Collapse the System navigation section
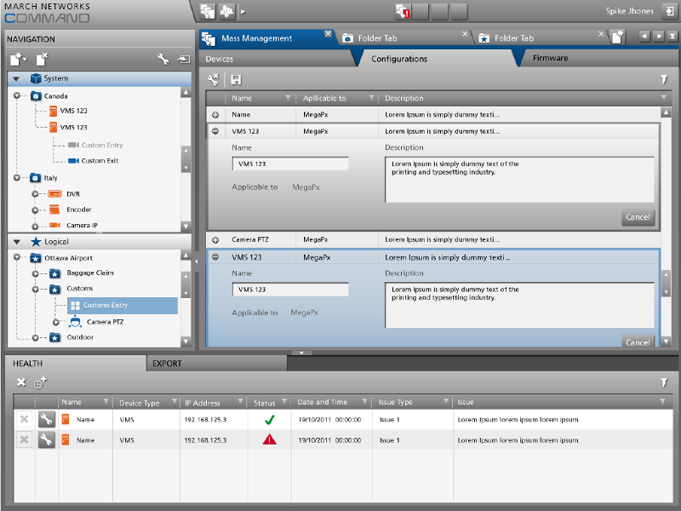 (x=16, y=79)
